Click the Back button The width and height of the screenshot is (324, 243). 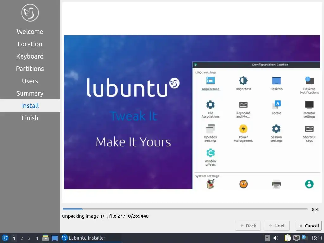coord(248,226)
